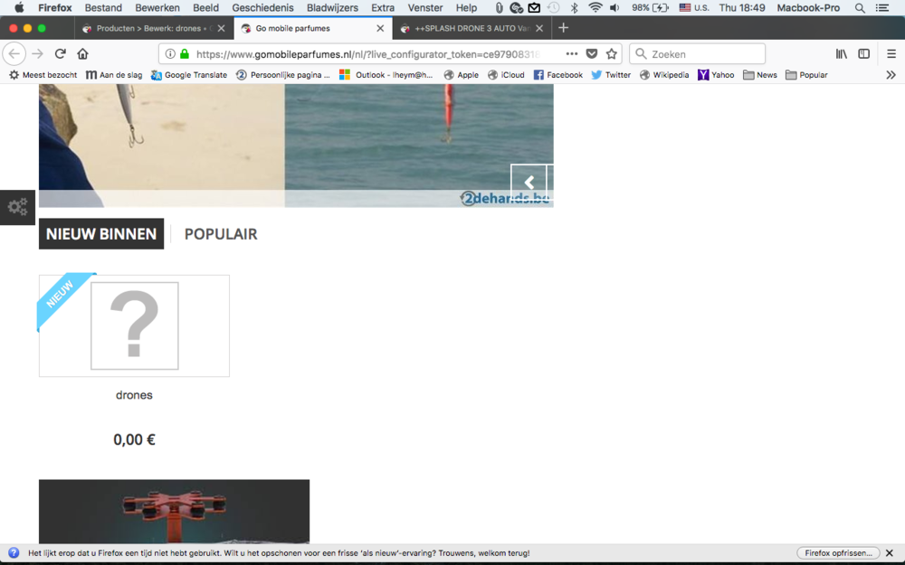Open the Firefox Library icon

coord(841,53)
